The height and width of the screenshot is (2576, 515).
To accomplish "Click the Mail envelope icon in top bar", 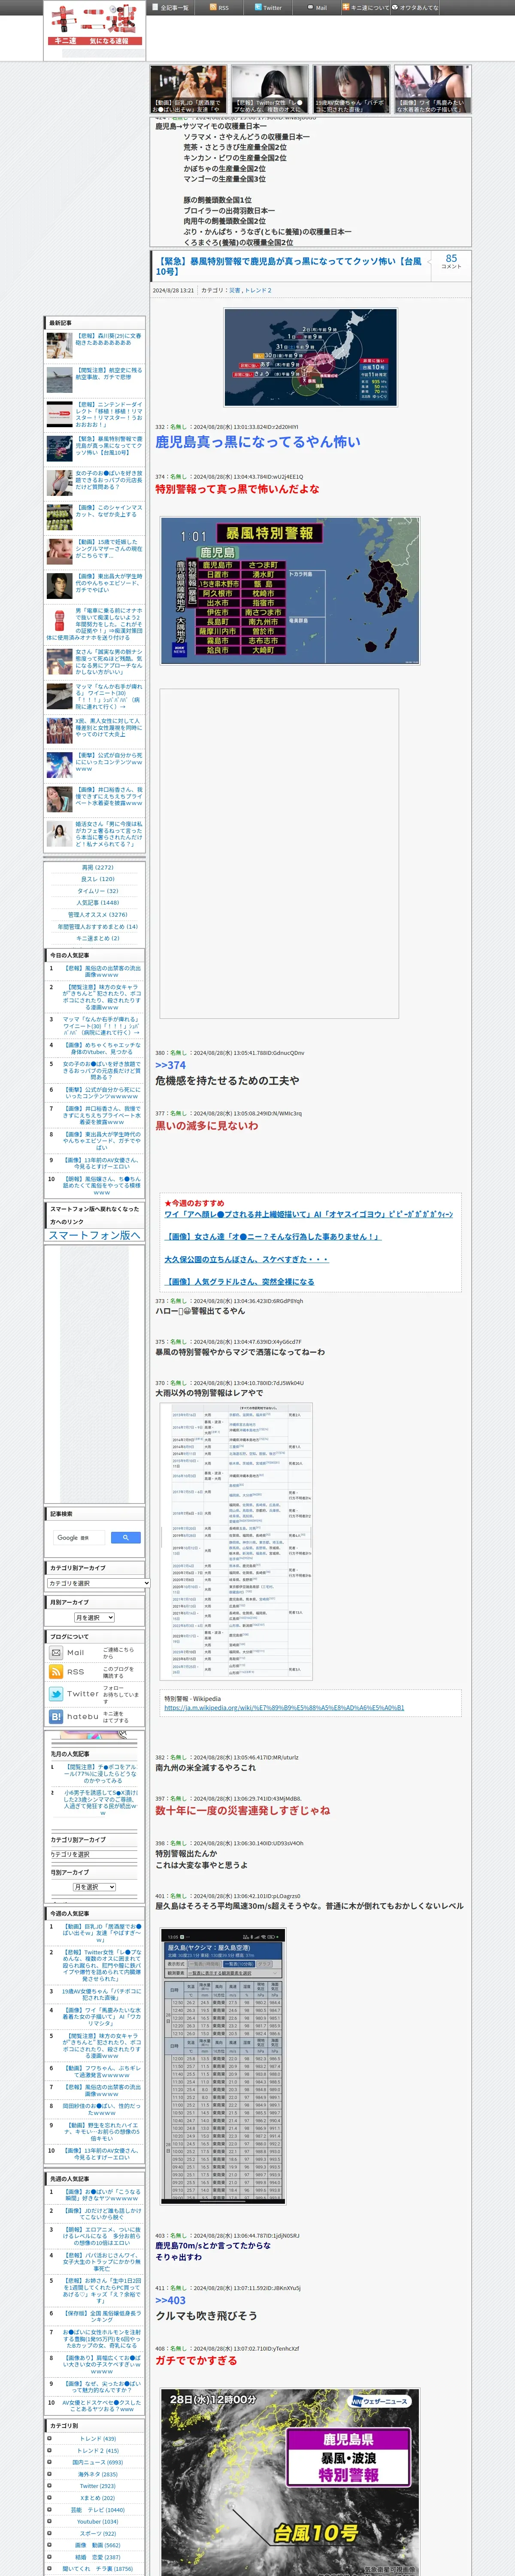I will click(x=311, y=7).
